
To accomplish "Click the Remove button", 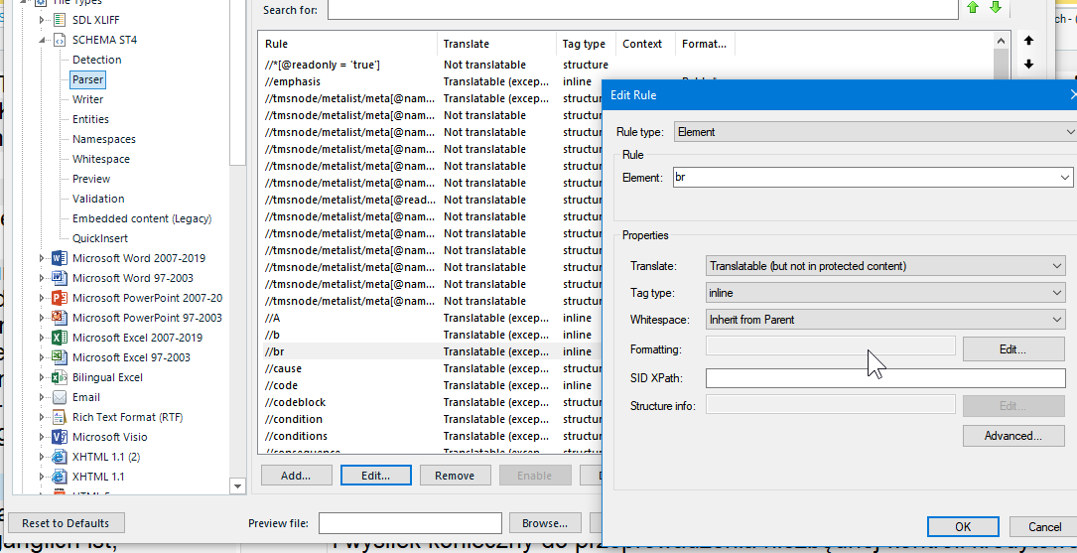I will [455, 476].
